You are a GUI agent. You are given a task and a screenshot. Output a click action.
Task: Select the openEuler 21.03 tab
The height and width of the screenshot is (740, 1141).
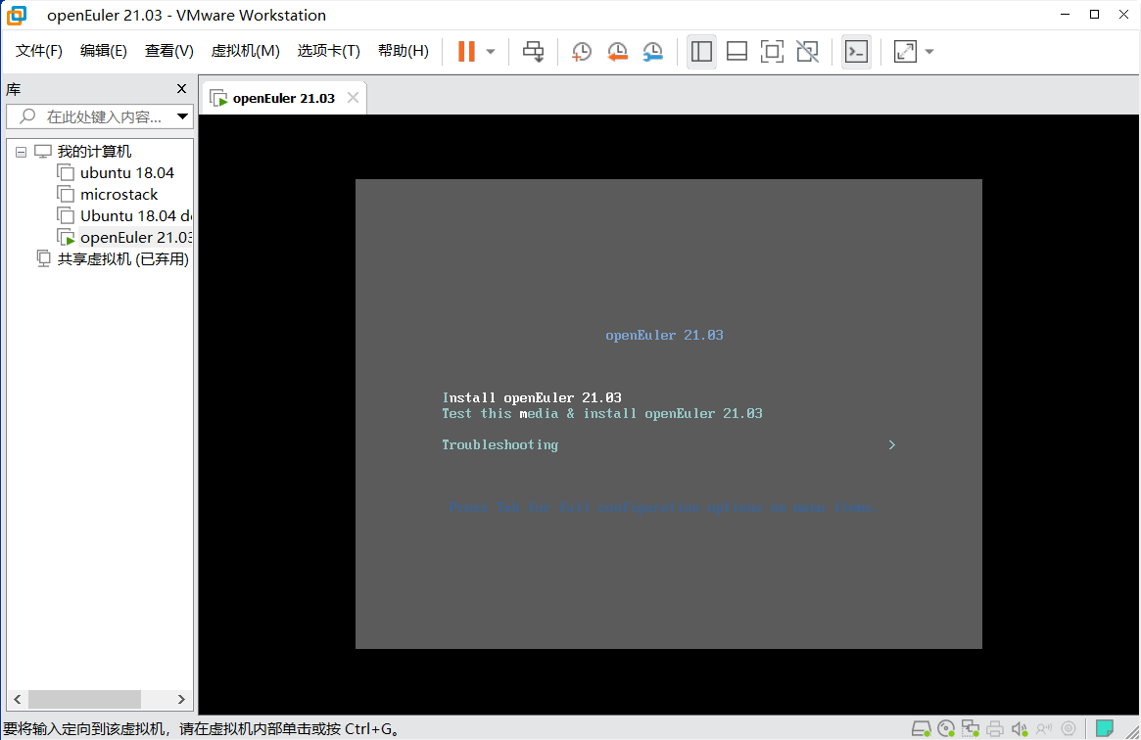(282, 97)
